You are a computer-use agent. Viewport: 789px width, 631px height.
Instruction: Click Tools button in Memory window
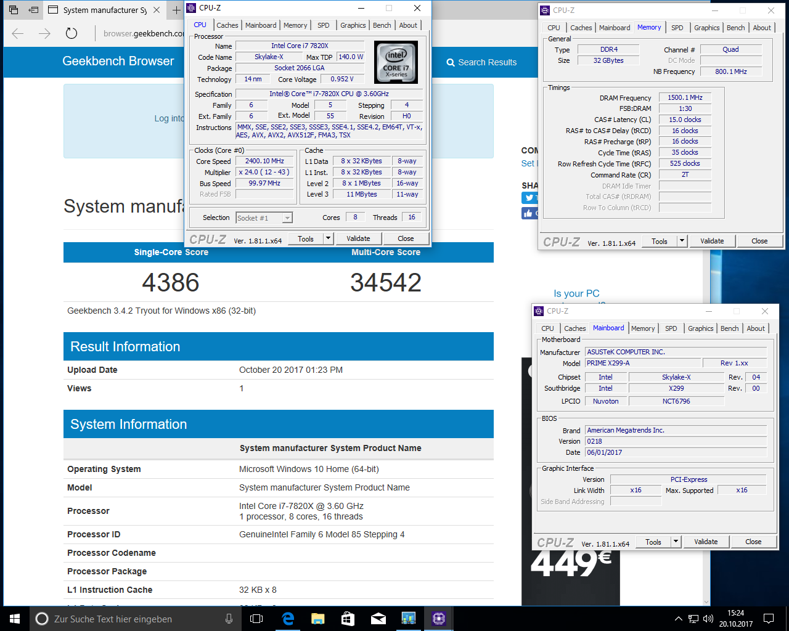(660, 241)
